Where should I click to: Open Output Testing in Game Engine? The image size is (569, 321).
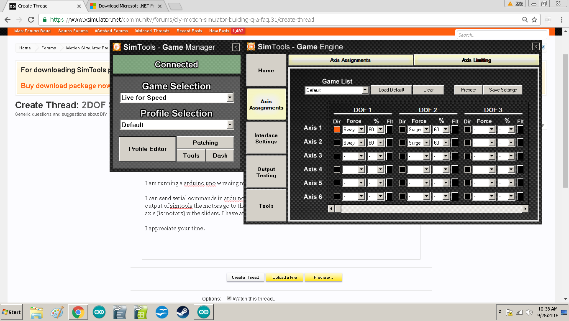point(266,172)
